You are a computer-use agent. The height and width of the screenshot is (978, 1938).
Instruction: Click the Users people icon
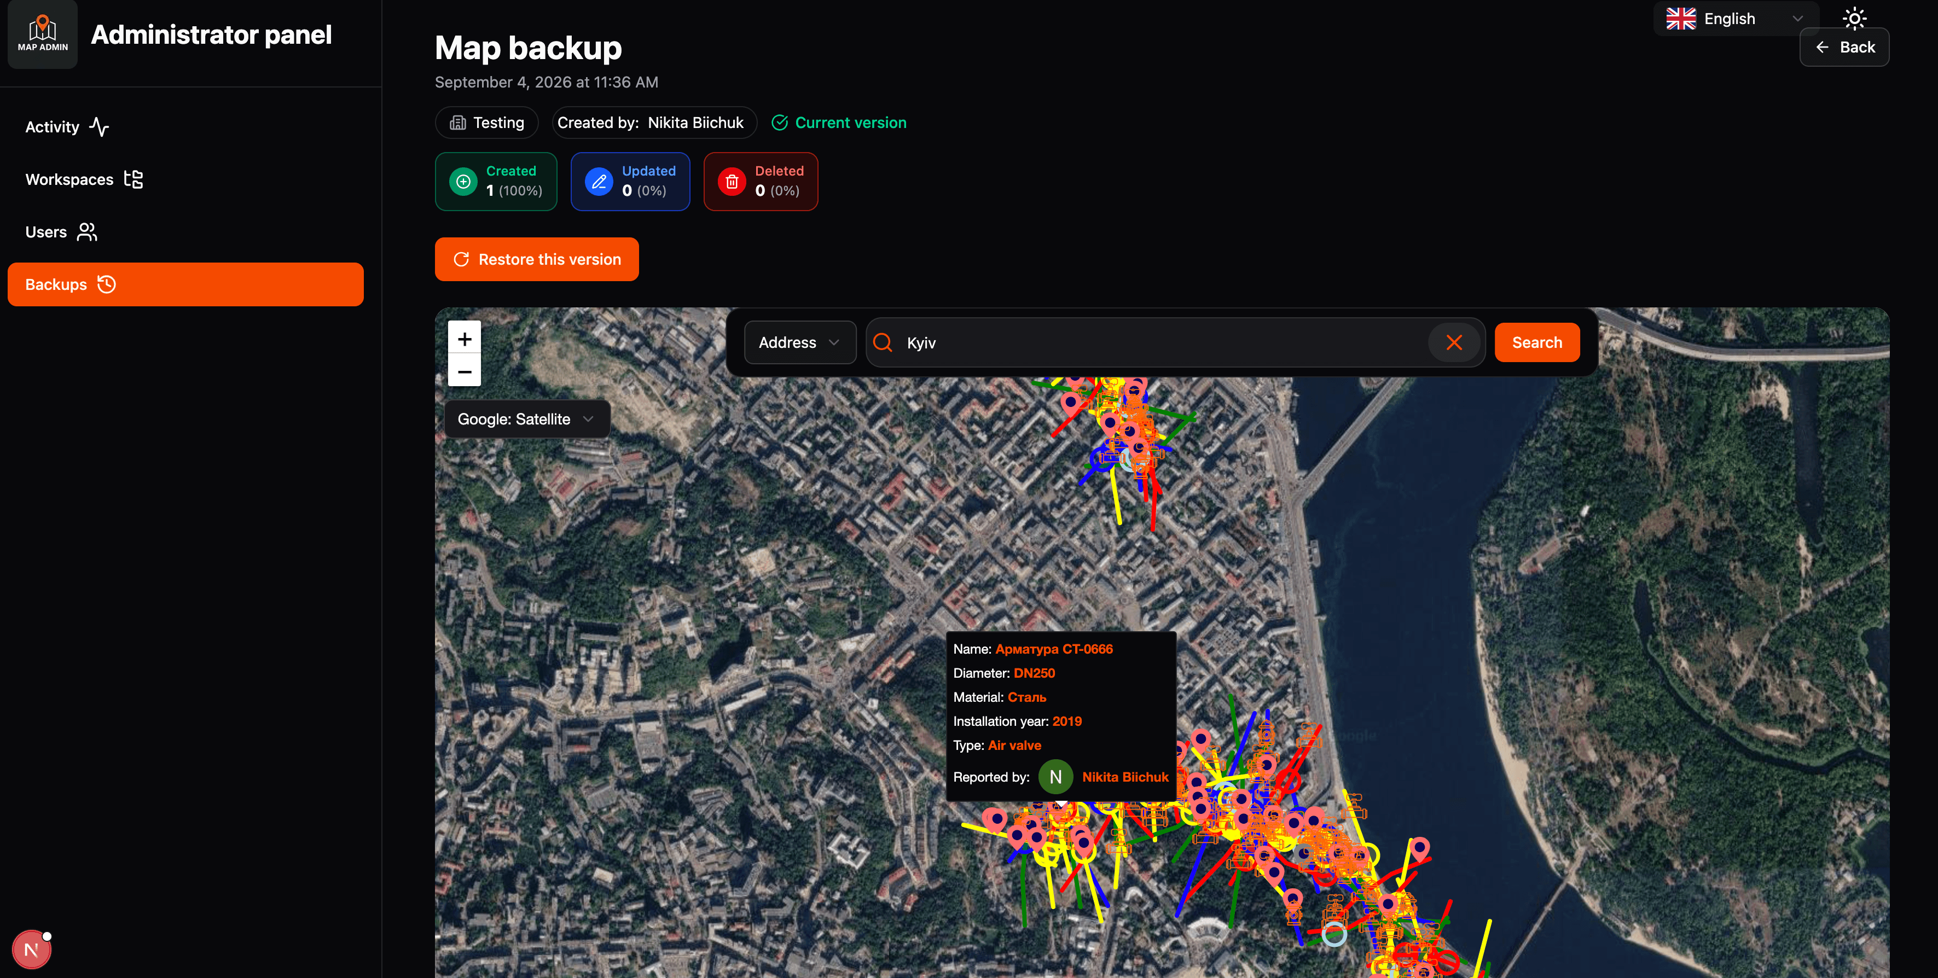point(88,232)
